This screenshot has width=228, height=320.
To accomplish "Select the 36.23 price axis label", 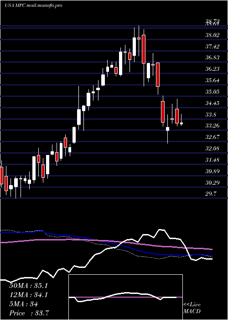I will click(212, 69).
